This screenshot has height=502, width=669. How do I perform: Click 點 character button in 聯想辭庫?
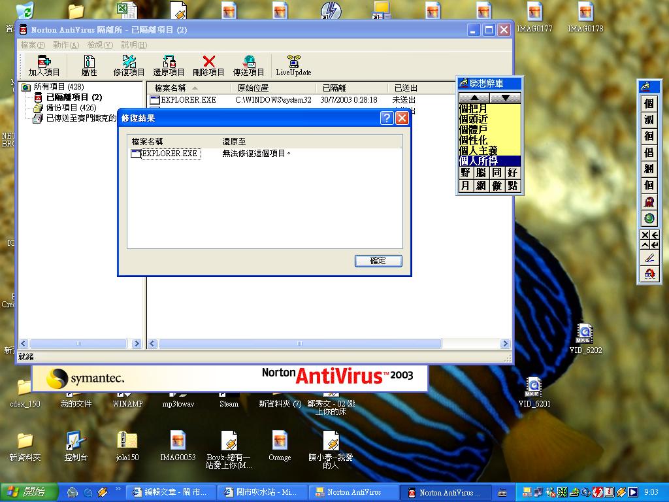(512, 186)
